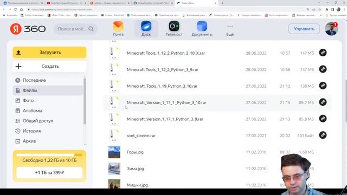Select file name svet_streem.rar
Image resolution: width=347 pixels, height=195 pixels.
tap(141, 136)
